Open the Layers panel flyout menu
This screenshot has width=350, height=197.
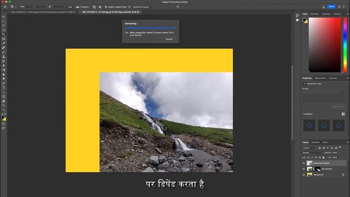(348, 142)
